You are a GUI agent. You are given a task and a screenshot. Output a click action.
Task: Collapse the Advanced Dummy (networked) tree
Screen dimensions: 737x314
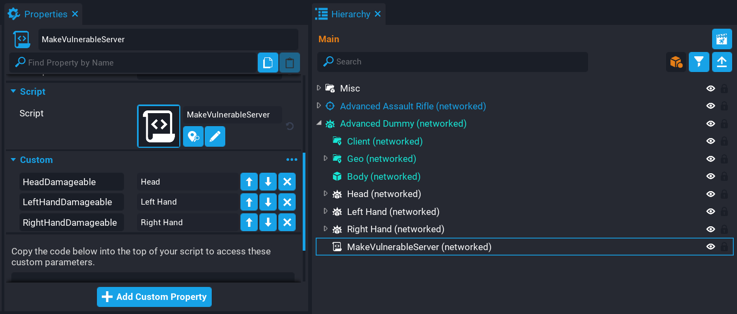pyautogui.click(x=319, y=123)
